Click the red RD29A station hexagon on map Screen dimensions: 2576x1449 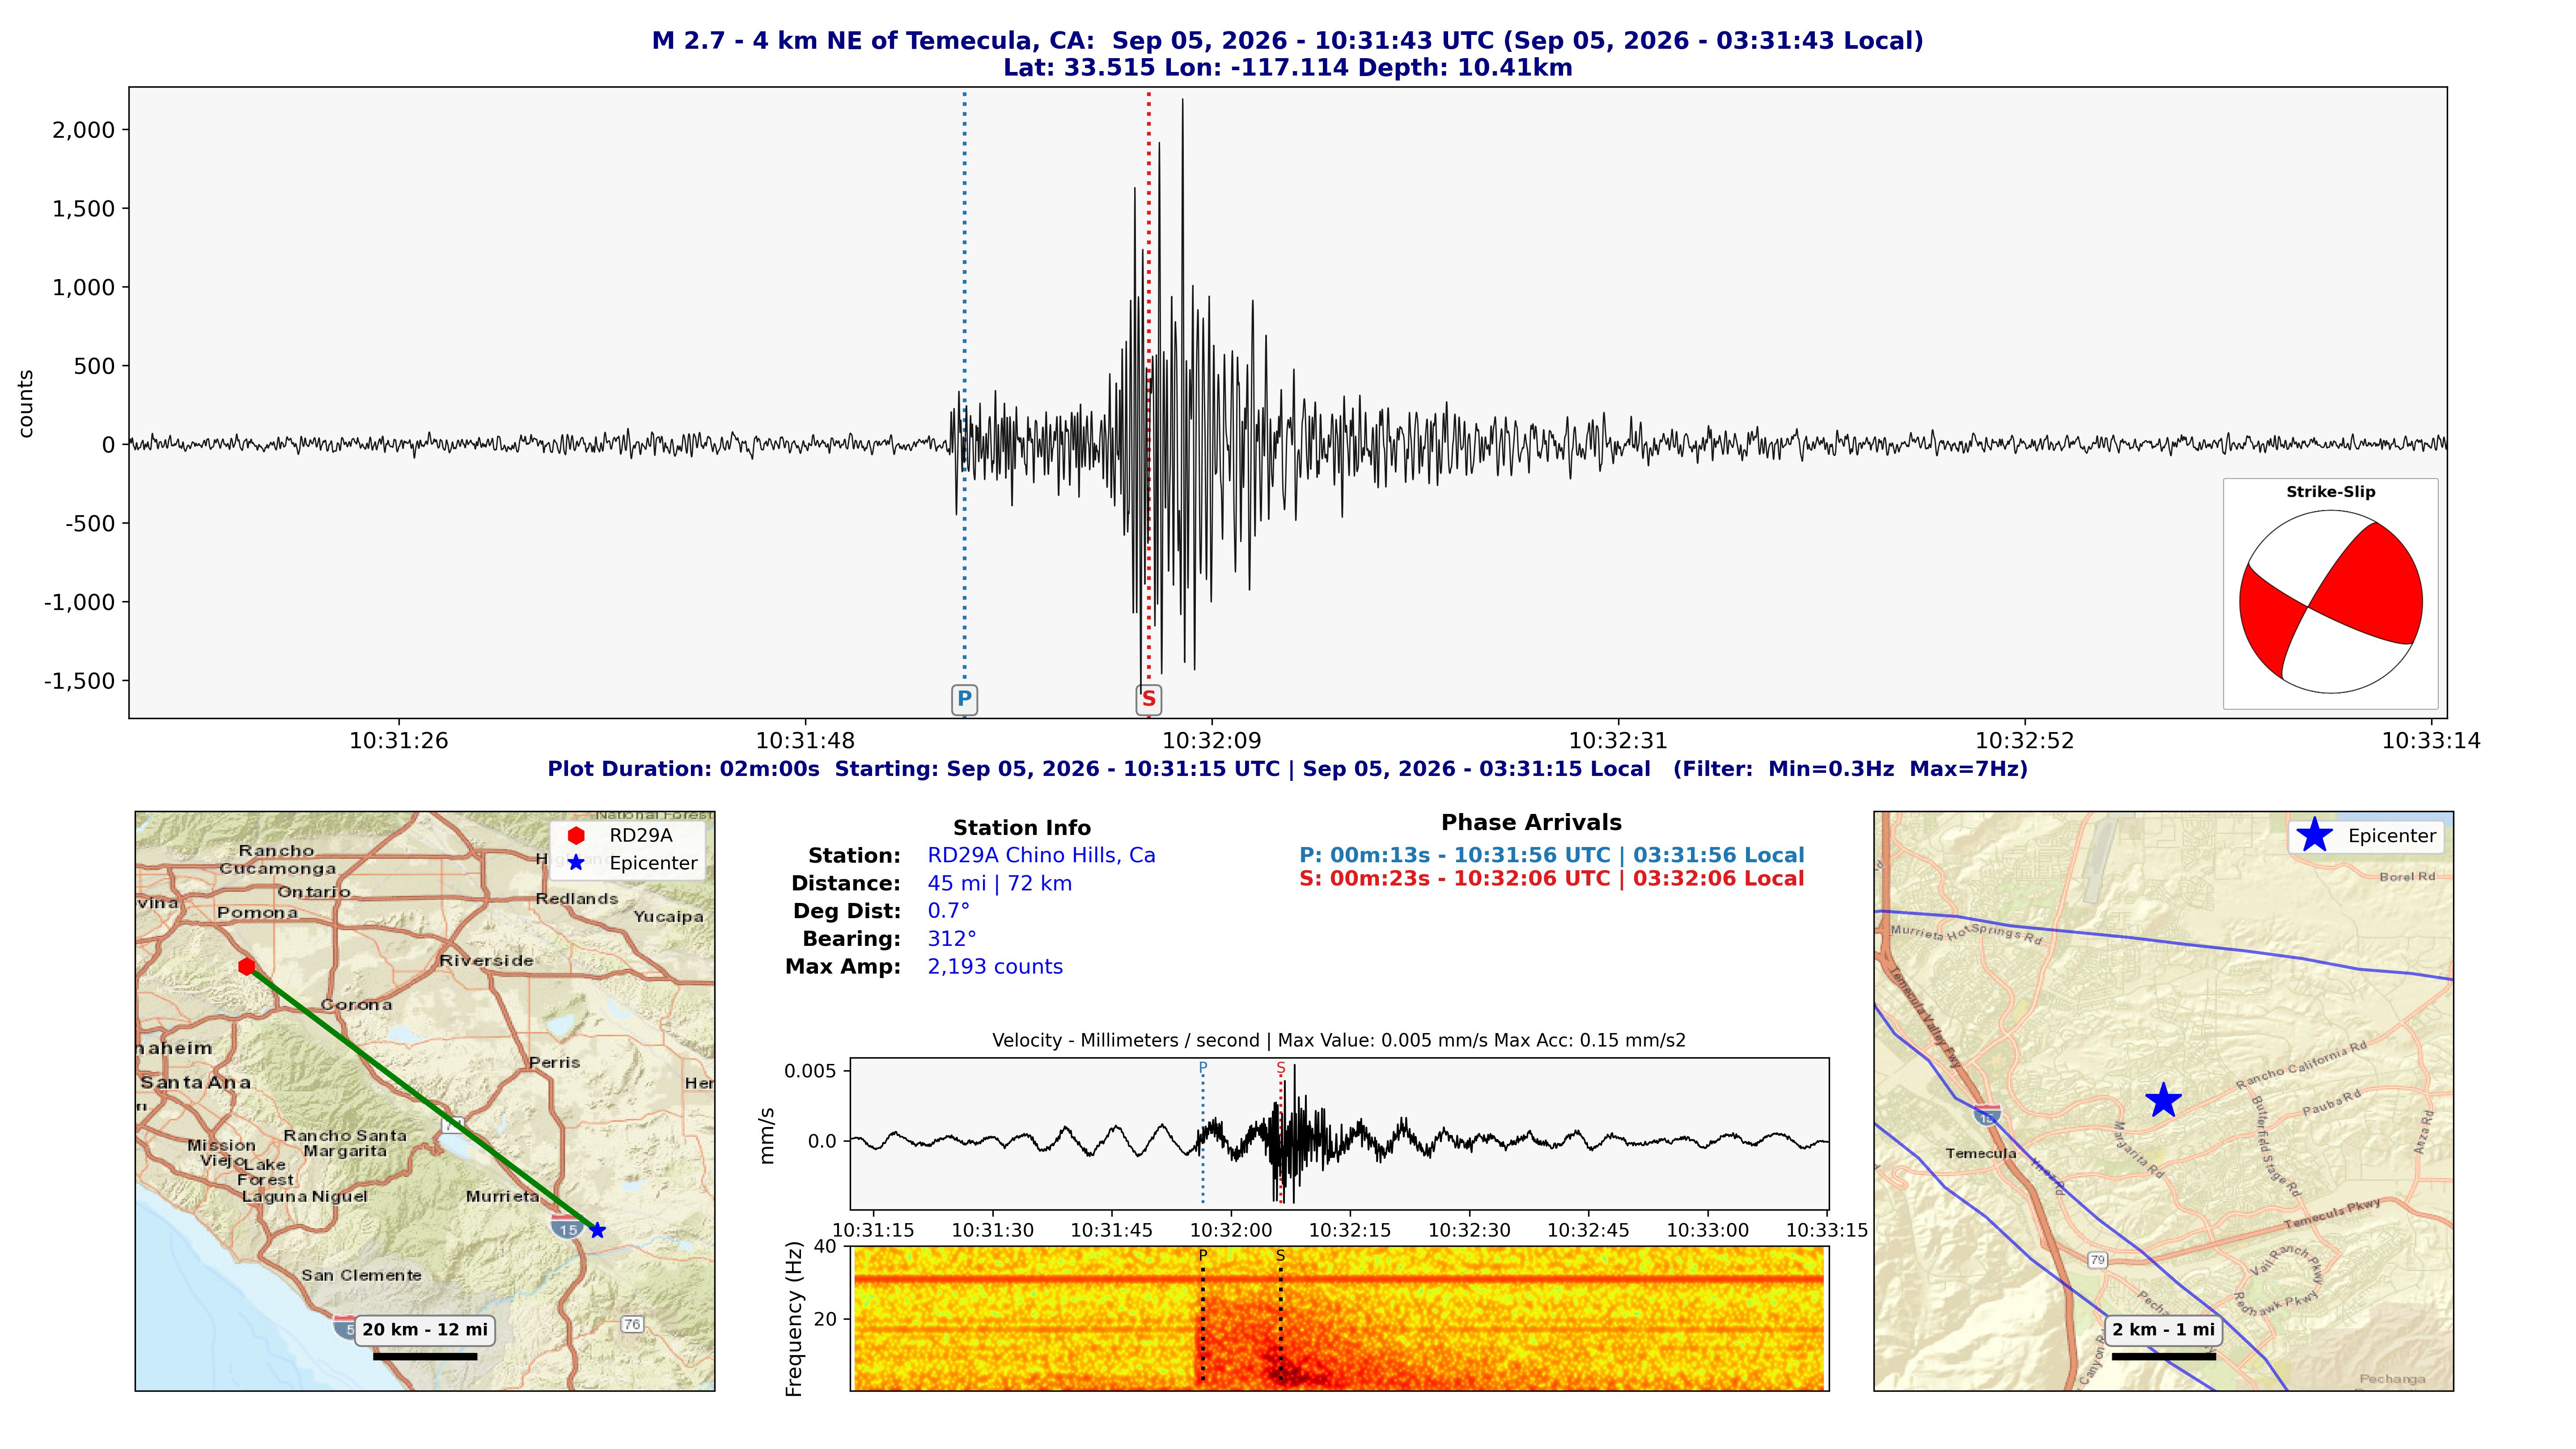tap(247, 966)
